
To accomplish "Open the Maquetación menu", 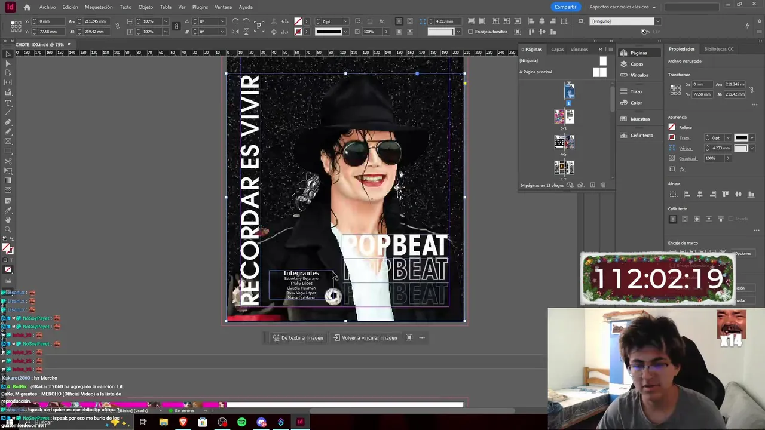I will click(x=99, y=7).
